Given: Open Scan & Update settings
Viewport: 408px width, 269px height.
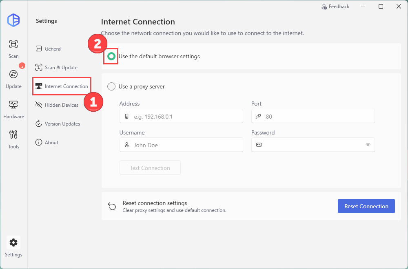Looking at the screenshot, I should click(61, 68).
